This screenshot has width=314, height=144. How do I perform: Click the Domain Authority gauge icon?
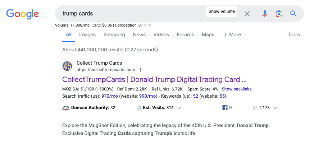coord(66,108)
